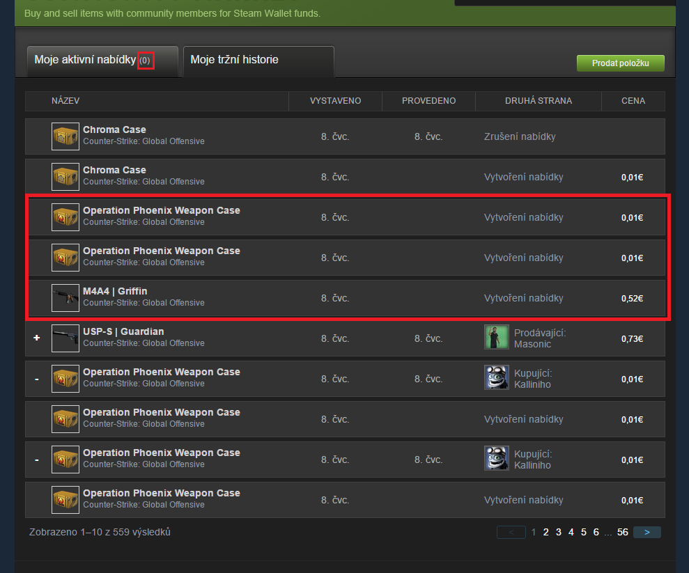
Task: Jump to results page 6
Action: pos(596,532)
